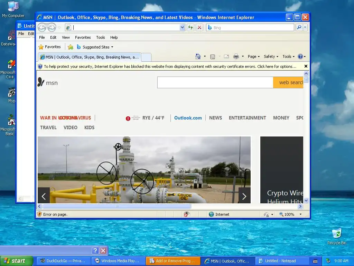Click the zoom level magnifier icon
This screenshot has width=354, height=266.
(x=281, y=214)
